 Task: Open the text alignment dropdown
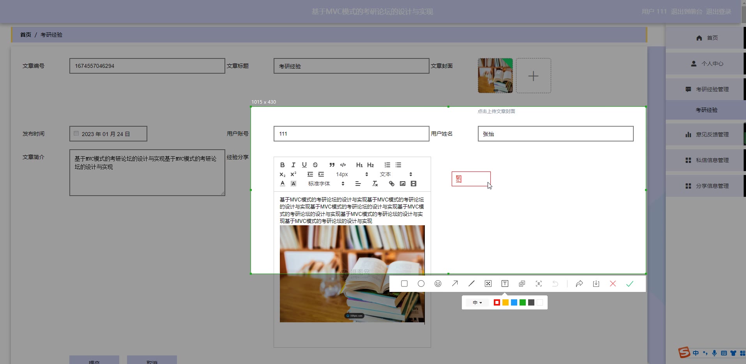358,184
